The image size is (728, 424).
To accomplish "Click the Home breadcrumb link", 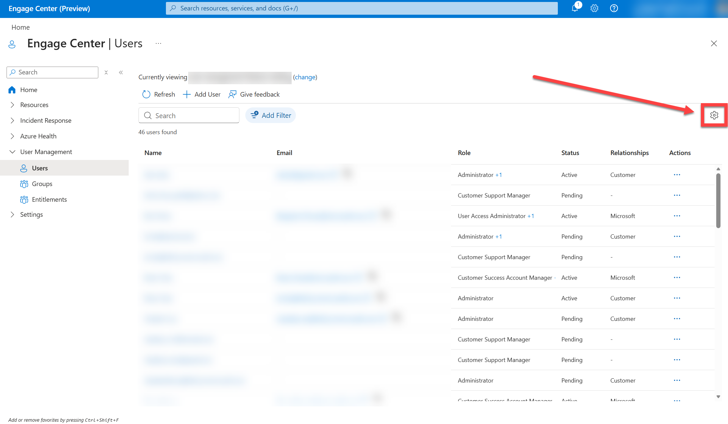I will click(x=21, y=27).
